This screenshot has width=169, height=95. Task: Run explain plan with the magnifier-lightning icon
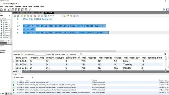tap(28, 16)
